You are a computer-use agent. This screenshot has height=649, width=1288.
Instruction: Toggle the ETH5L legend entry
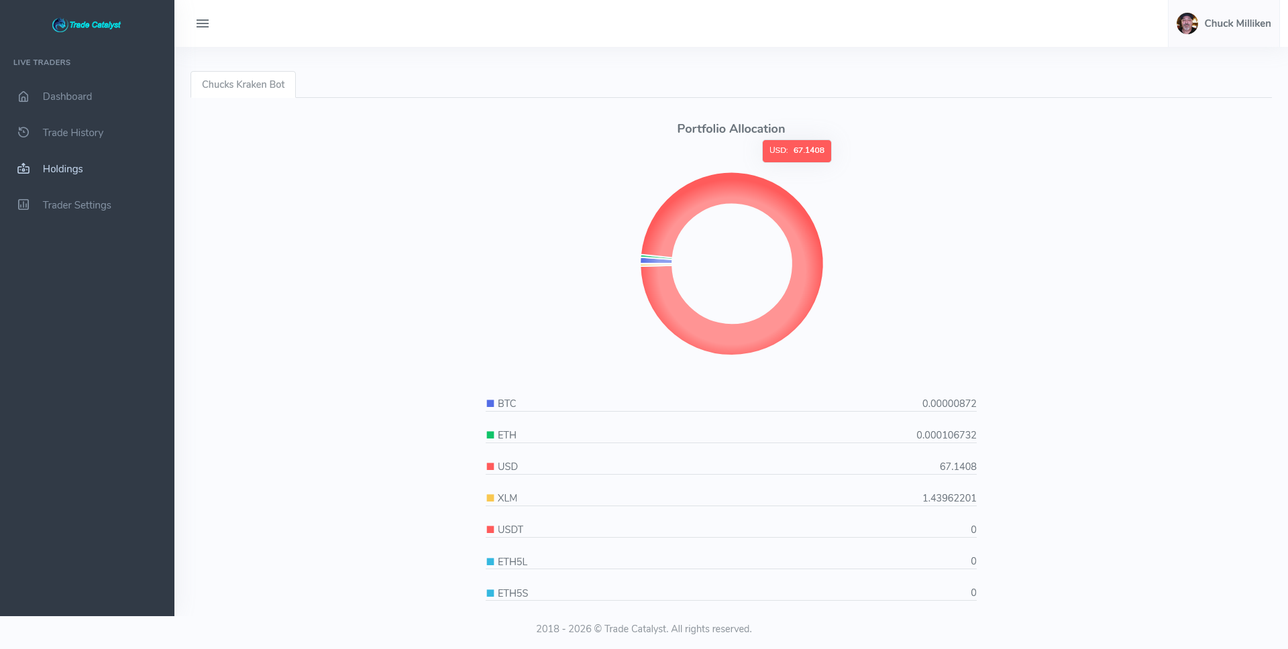point(512,562)
